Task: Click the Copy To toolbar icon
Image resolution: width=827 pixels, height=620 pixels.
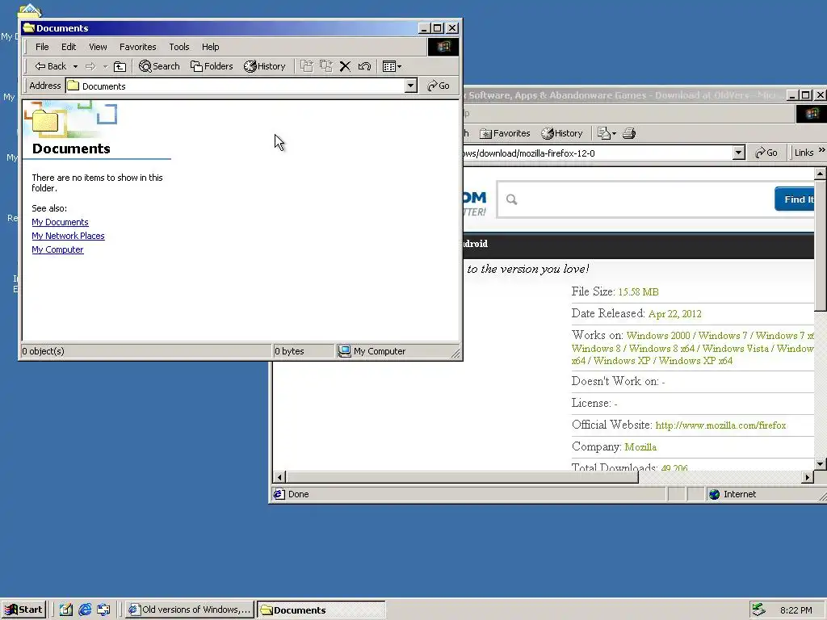Action: pyautogui.click(x=326, y=66)
